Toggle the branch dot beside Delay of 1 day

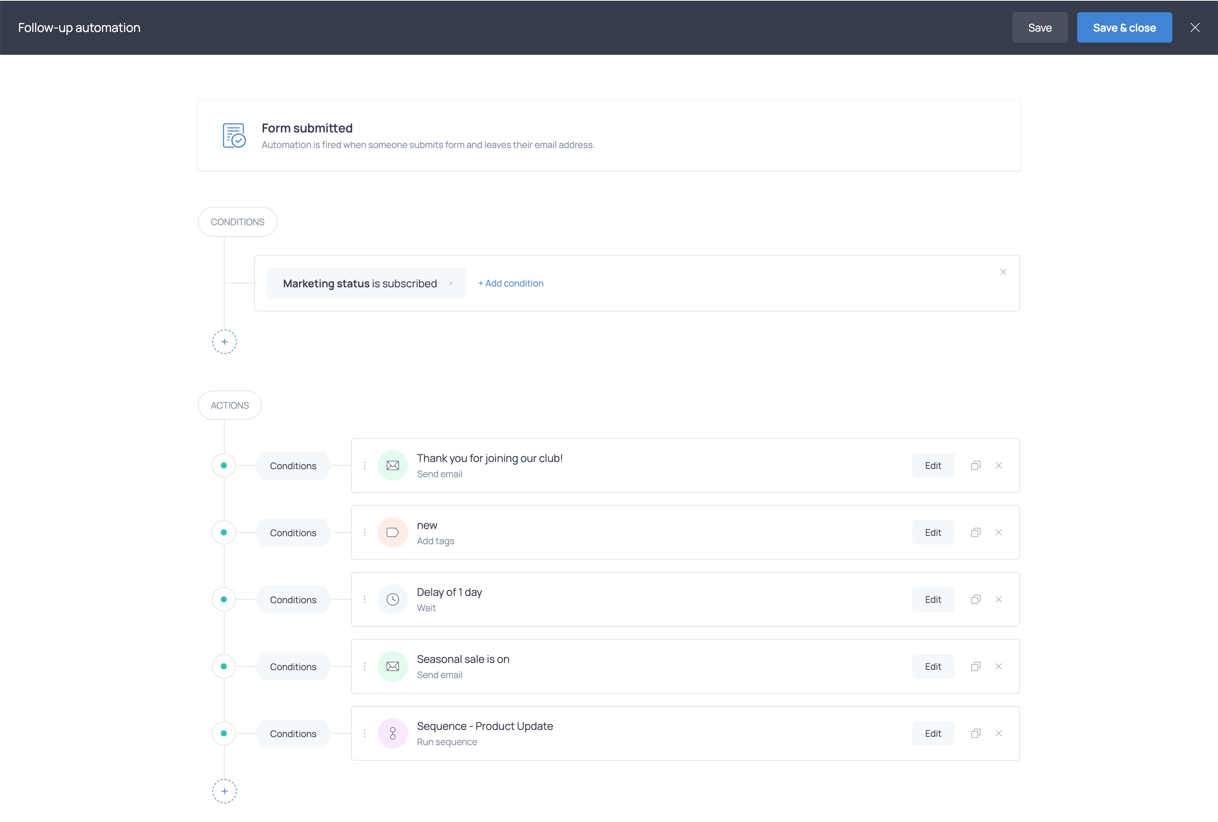(224, 599)
